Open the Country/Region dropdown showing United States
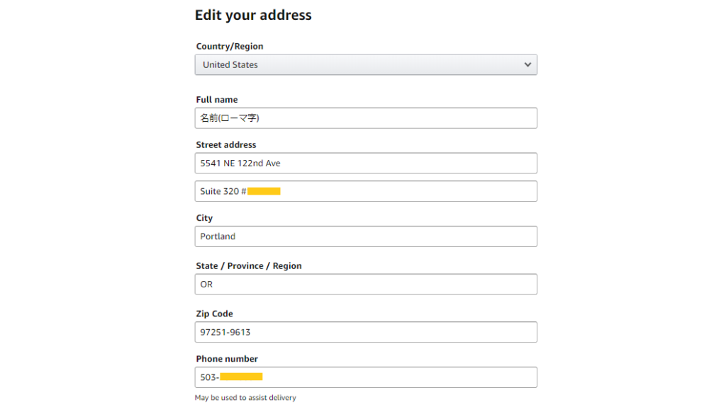The image size is (726, 407). click(x=365, y=64)
